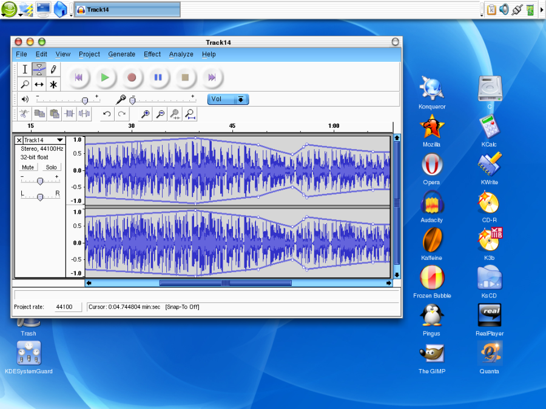Screen dimensions: 546x409
Task: Open the KDESystemGuard desktop icon
Action: coord(29,357)
